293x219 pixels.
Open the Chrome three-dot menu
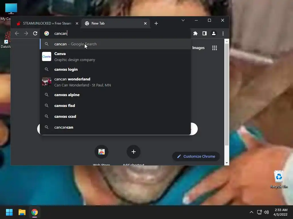223,34
